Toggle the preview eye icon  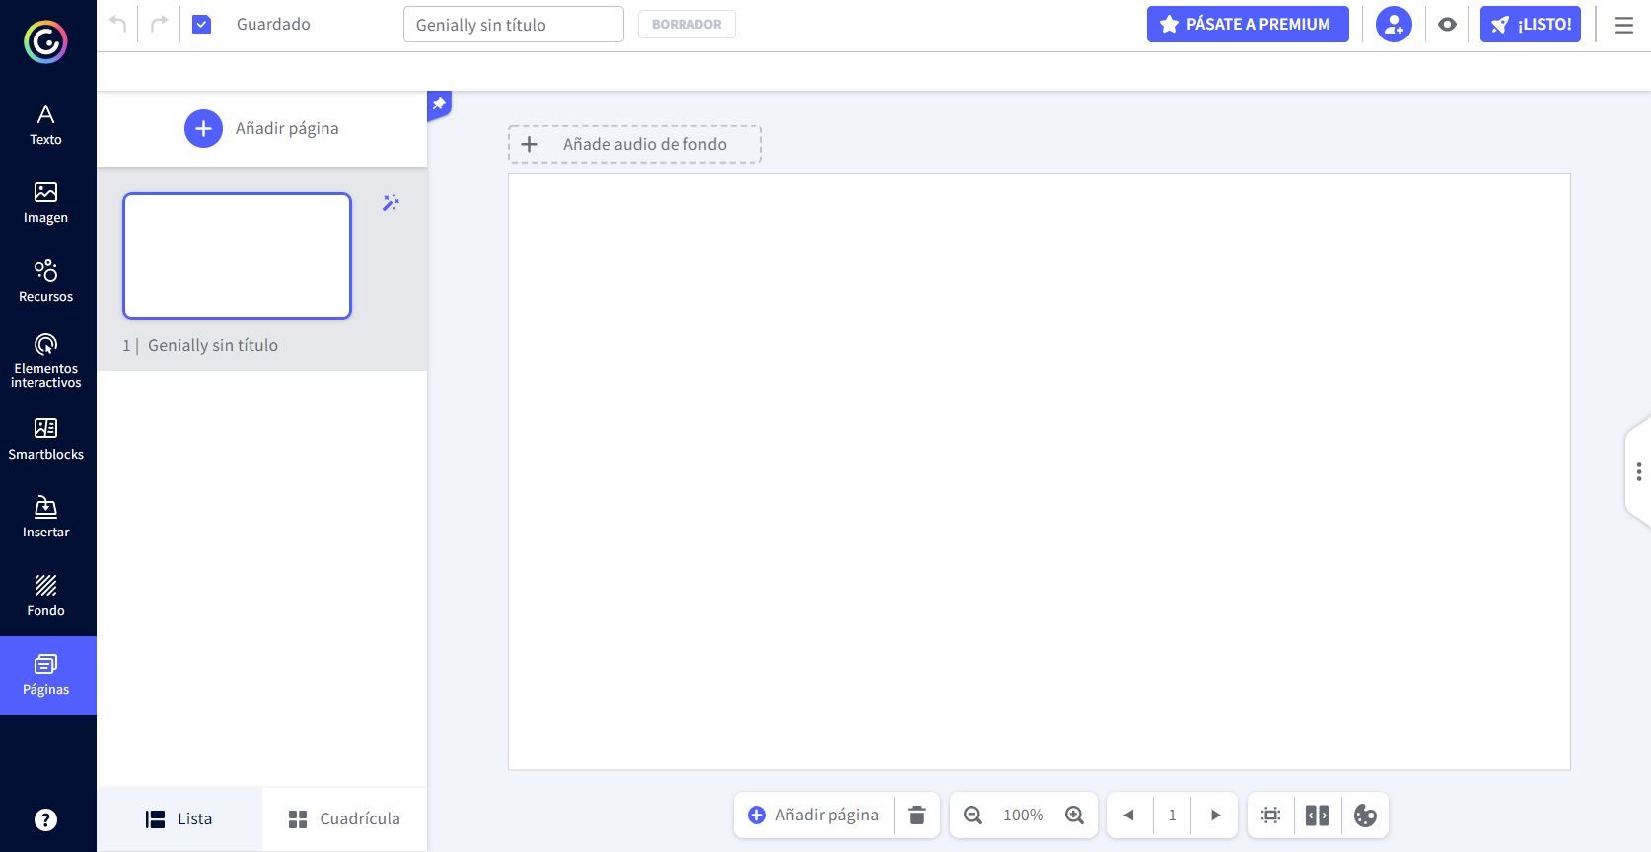pos(1447,25)
